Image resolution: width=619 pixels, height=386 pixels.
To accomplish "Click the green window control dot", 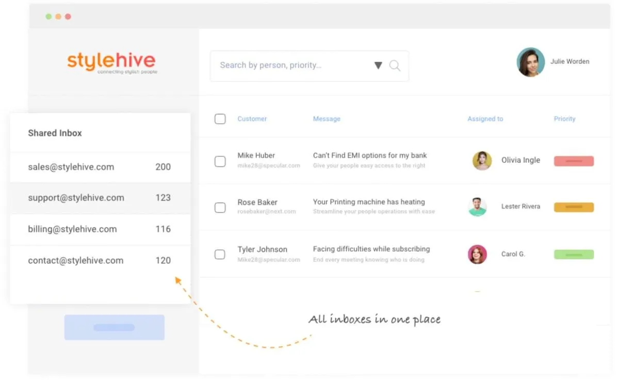I will pyautogui.click(x=48, y=16).
